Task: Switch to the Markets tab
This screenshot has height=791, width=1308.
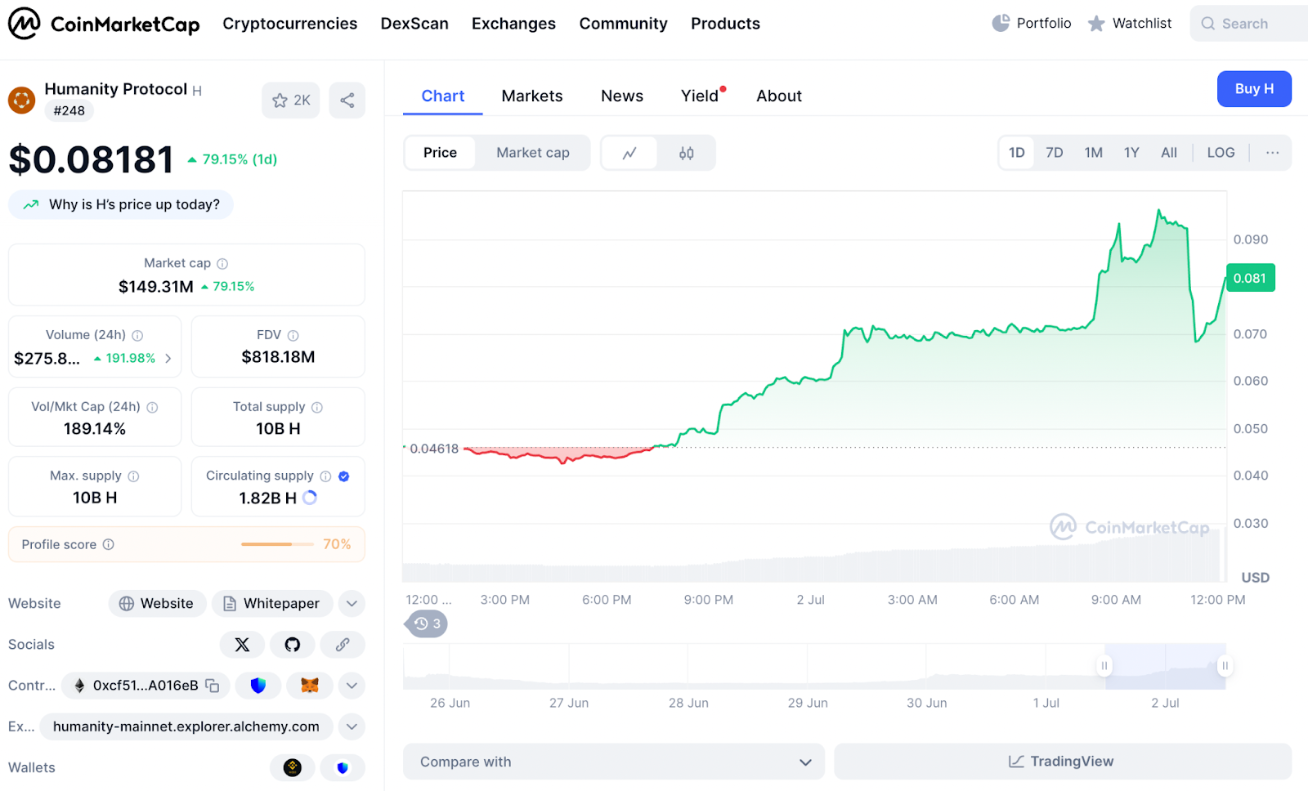Action: [531, 96]
